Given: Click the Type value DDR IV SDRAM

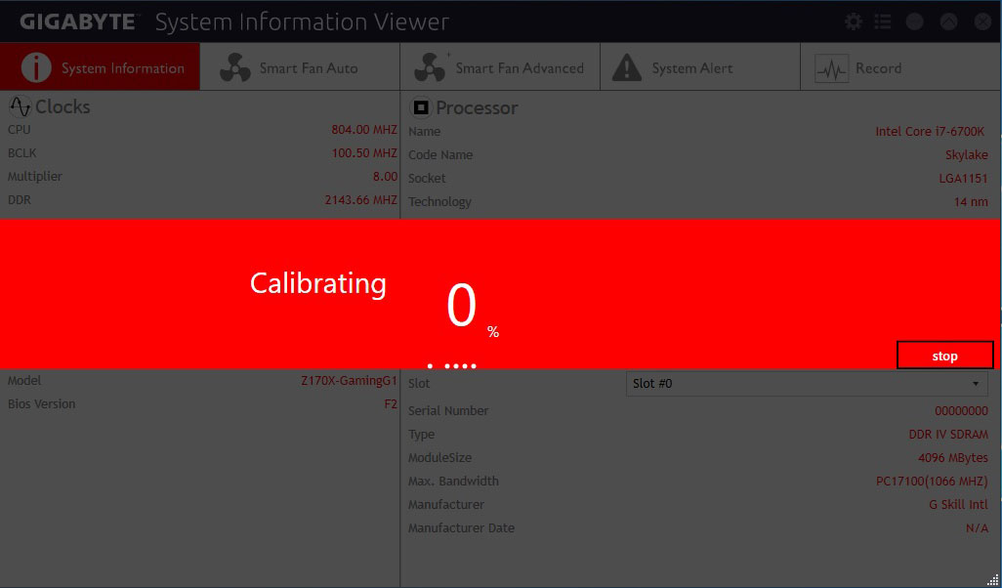Looking at the screenshot, I should coord(948,435).
